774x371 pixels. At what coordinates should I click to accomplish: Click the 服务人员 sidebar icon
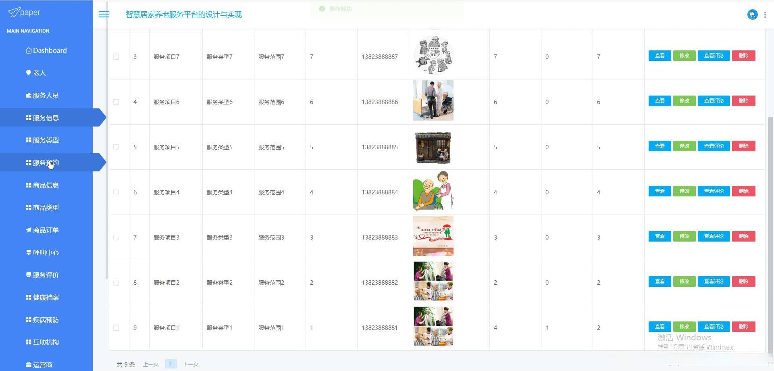[x=29, y=95]
